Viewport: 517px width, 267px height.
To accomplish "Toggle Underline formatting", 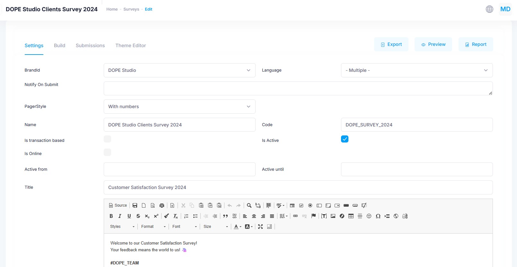I will pyautogui.click(x=129, y=216).
